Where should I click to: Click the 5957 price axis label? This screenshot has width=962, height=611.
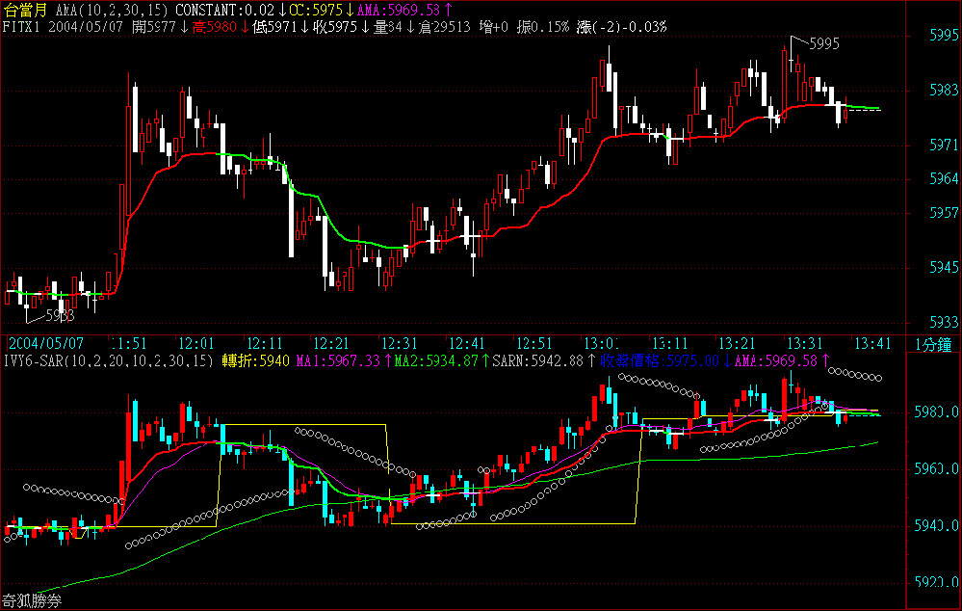tap(944, 213)
